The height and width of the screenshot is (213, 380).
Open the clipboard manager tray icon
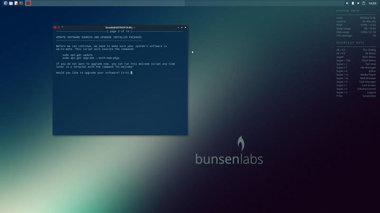click(x=364, y=3)
